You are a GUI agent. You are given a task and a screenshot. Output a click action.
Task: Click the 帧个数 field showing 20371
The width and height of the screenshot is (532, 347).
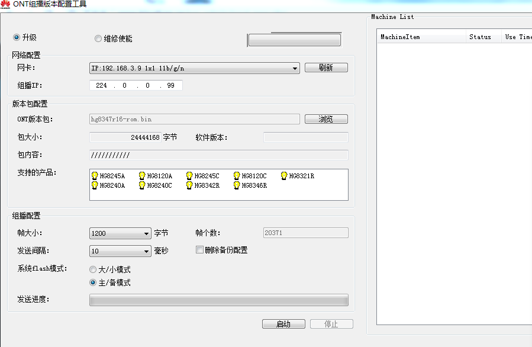306,233
